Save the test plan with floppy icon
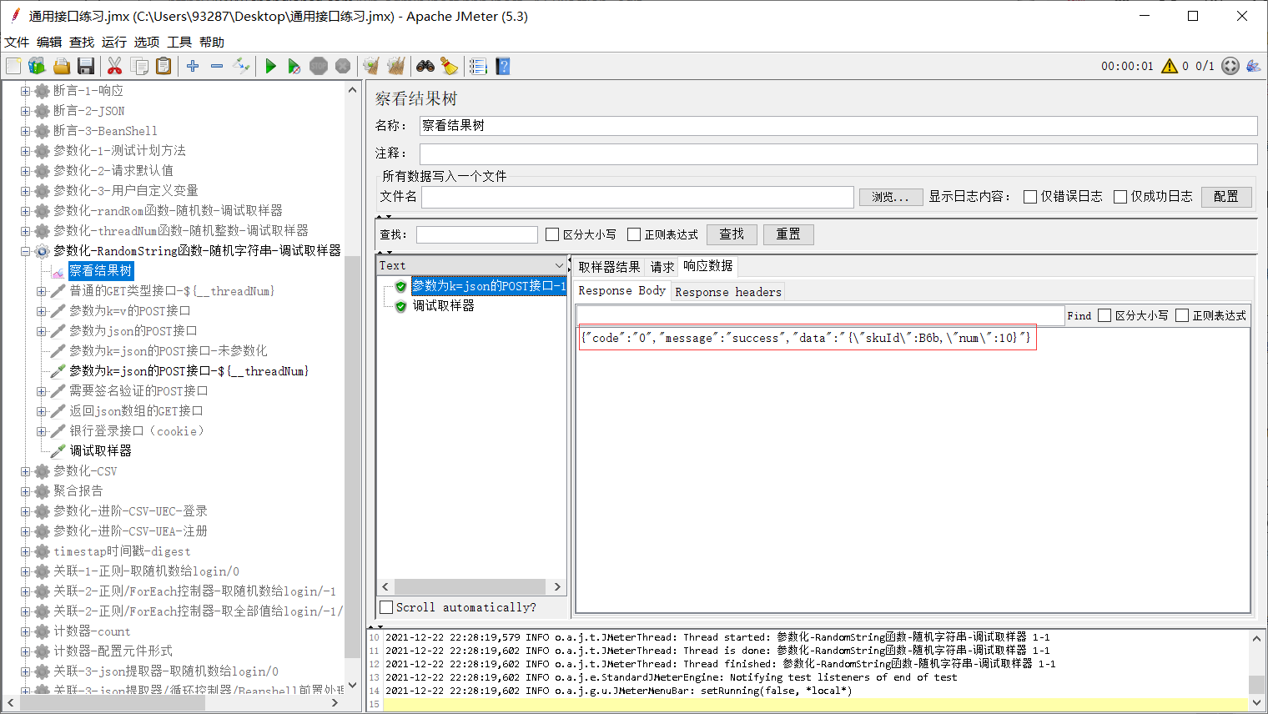 85,66
